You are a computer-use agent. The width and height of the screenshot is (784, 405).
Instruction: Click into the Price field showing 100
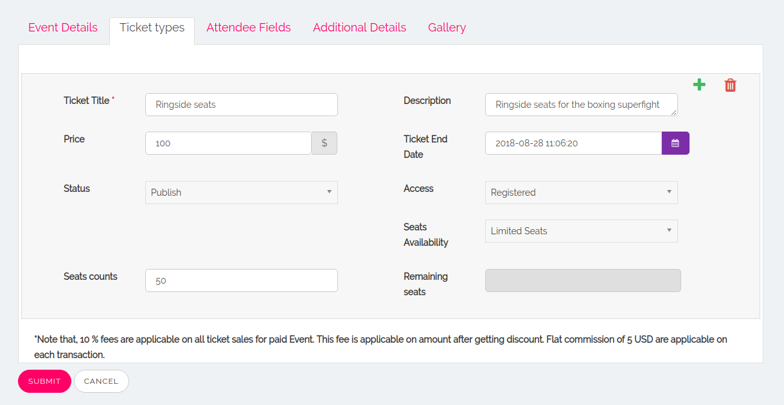[229, 143]
